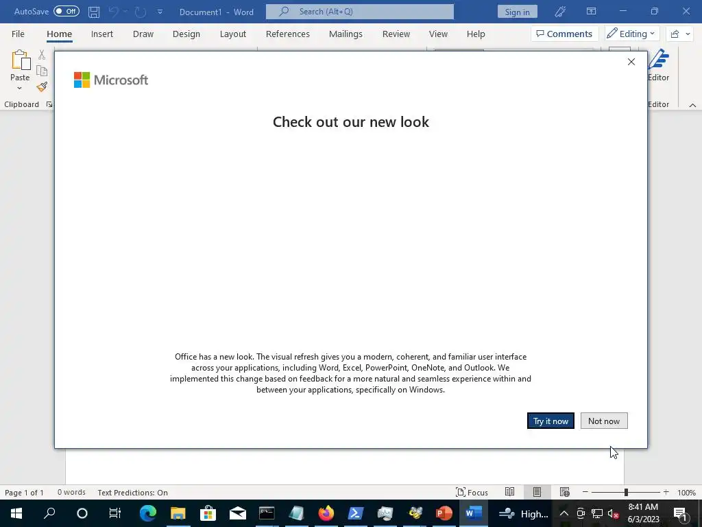The width and height of the screenshot is (702, 527).
Task: Open Ribbon Display Options icon
Action: [592, 11]
